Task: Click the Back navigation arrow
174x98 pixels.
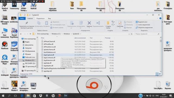Action: [21, 34]
